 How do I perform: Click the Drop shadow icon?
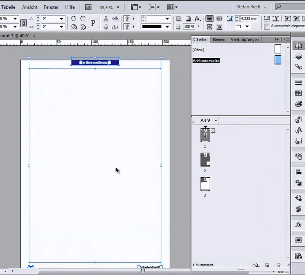[188, 18]
